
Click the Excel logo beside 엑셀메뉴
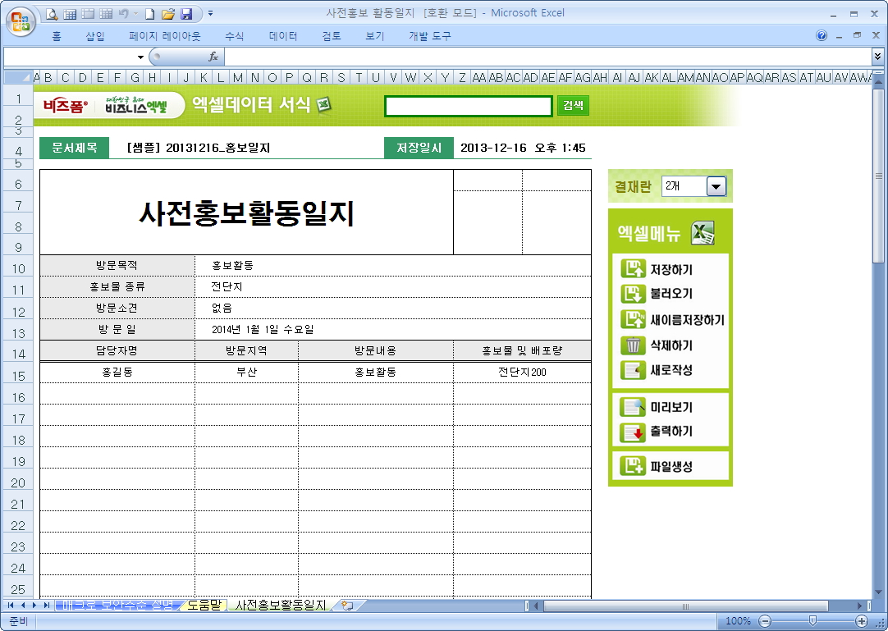click(x=703, y=233)
